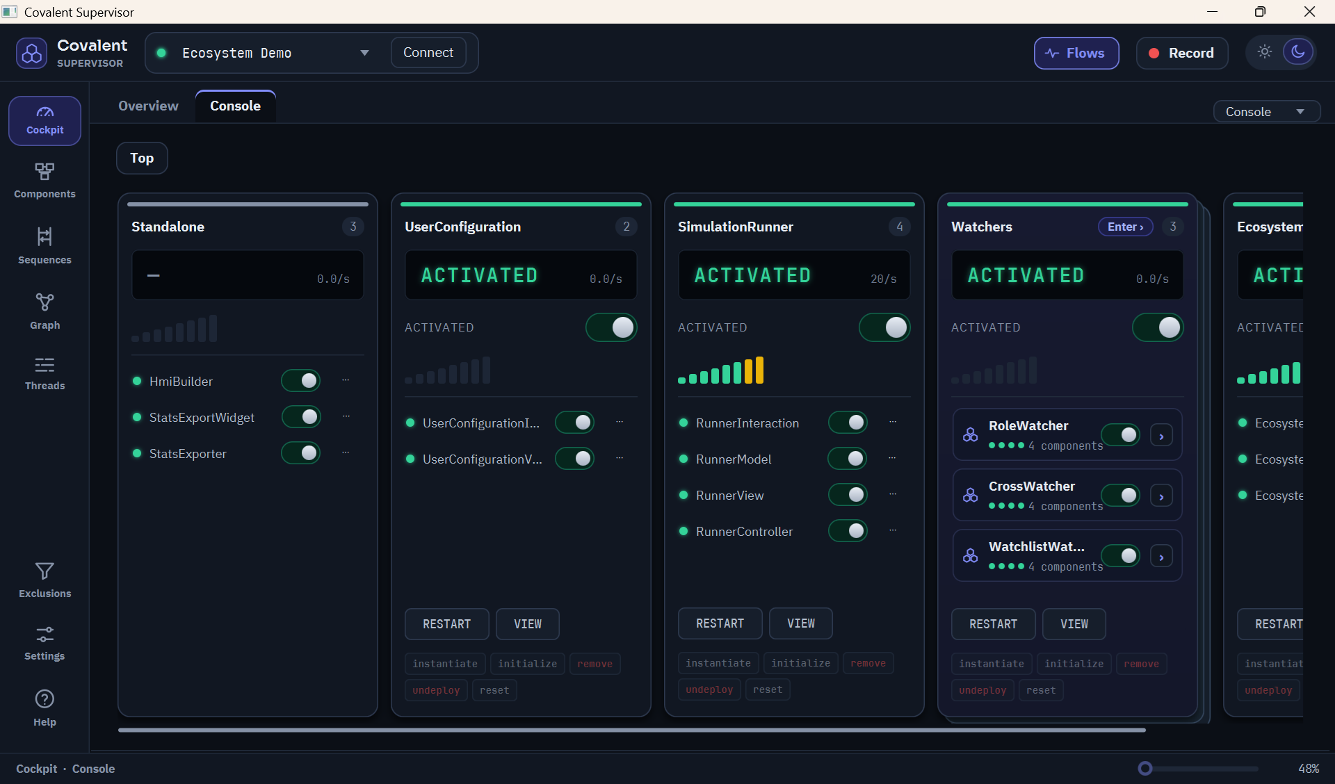Click the Top breadcrumb button
Screen dimensions: 1335x784
click(142, 158)
